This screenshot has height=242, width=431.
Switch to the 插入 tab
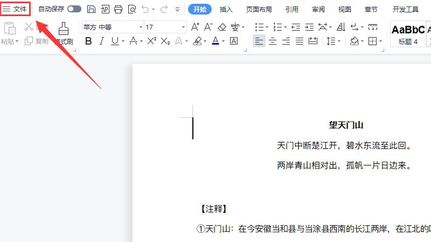click(226, 9)
